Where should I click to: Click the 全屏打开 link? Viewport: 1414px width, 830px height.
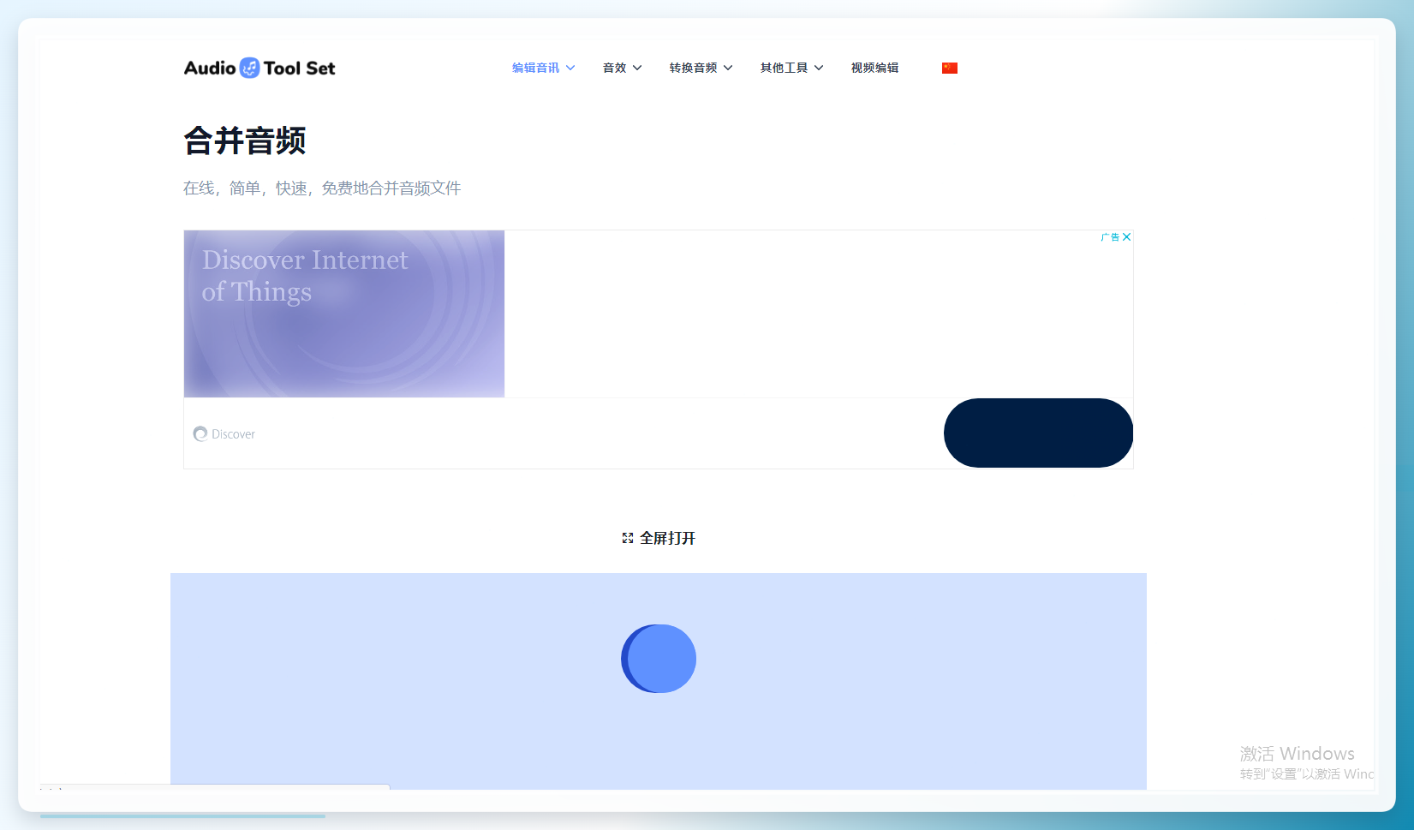coord(667,538)
